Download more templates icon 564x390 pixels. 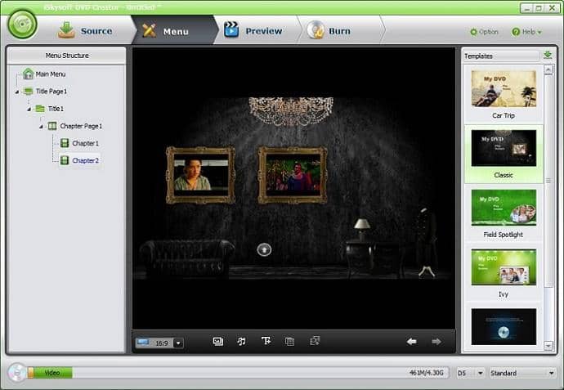(548, 55)
